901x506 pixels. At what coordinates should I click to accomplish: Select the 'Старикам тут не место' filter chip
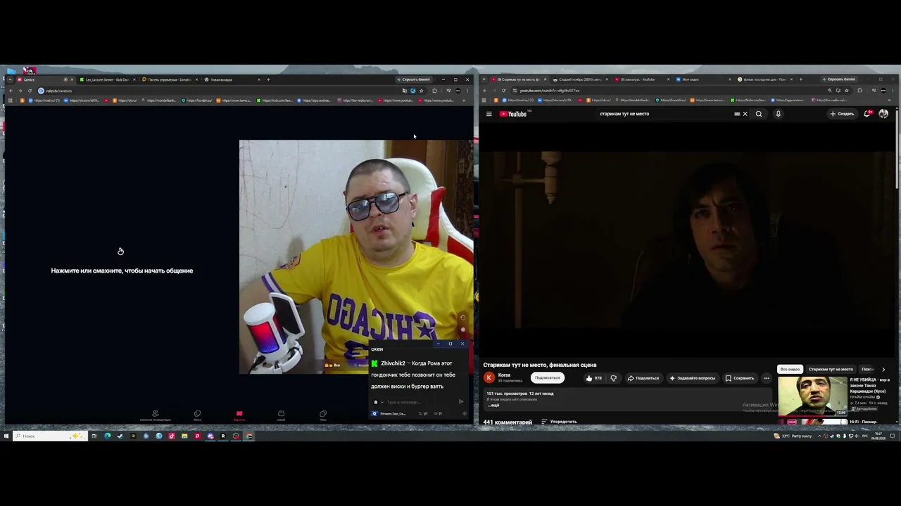(x=831, y=369)
